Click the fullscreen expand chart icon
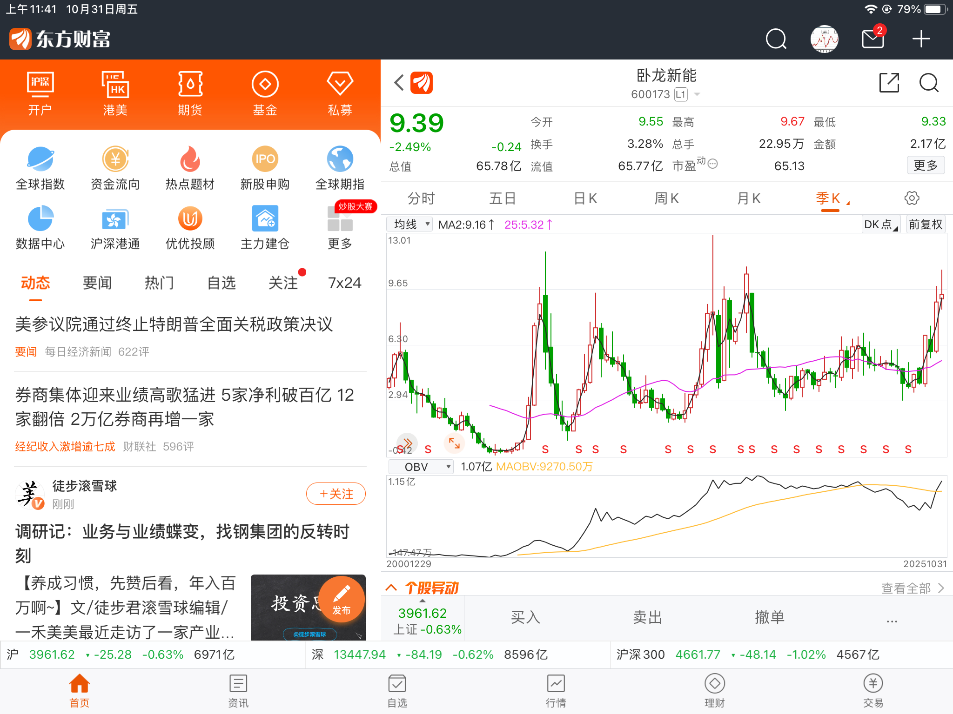This screenshot has width=953, height=714. point(454,443)
